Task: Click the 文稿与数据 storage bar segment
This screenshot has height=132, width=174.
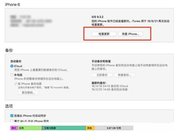Action: click(x=64, y=128)
